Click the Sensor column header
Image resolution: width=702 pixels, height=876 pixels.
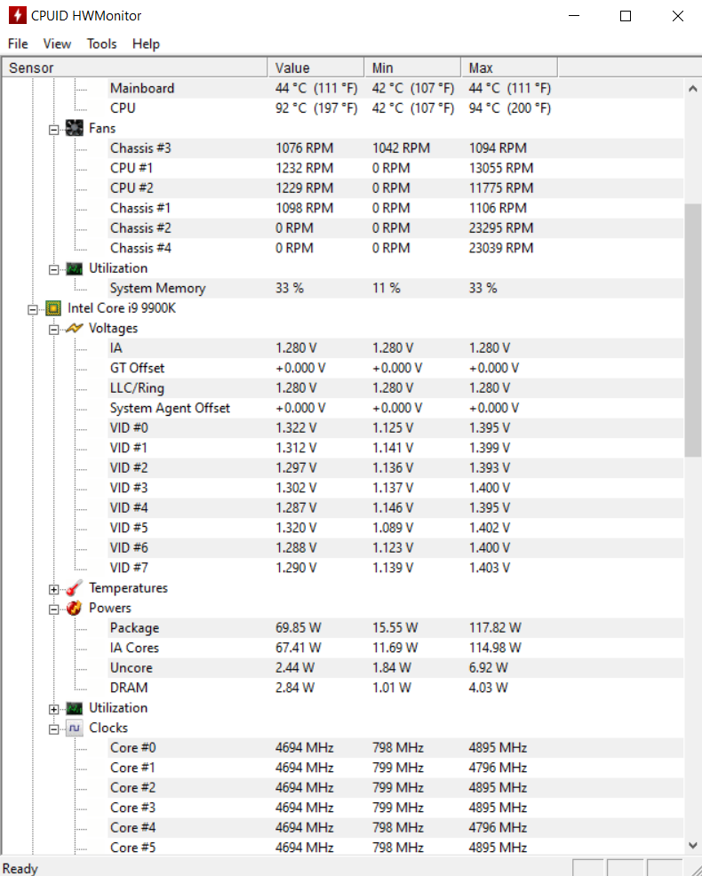[x=134, y=68]
